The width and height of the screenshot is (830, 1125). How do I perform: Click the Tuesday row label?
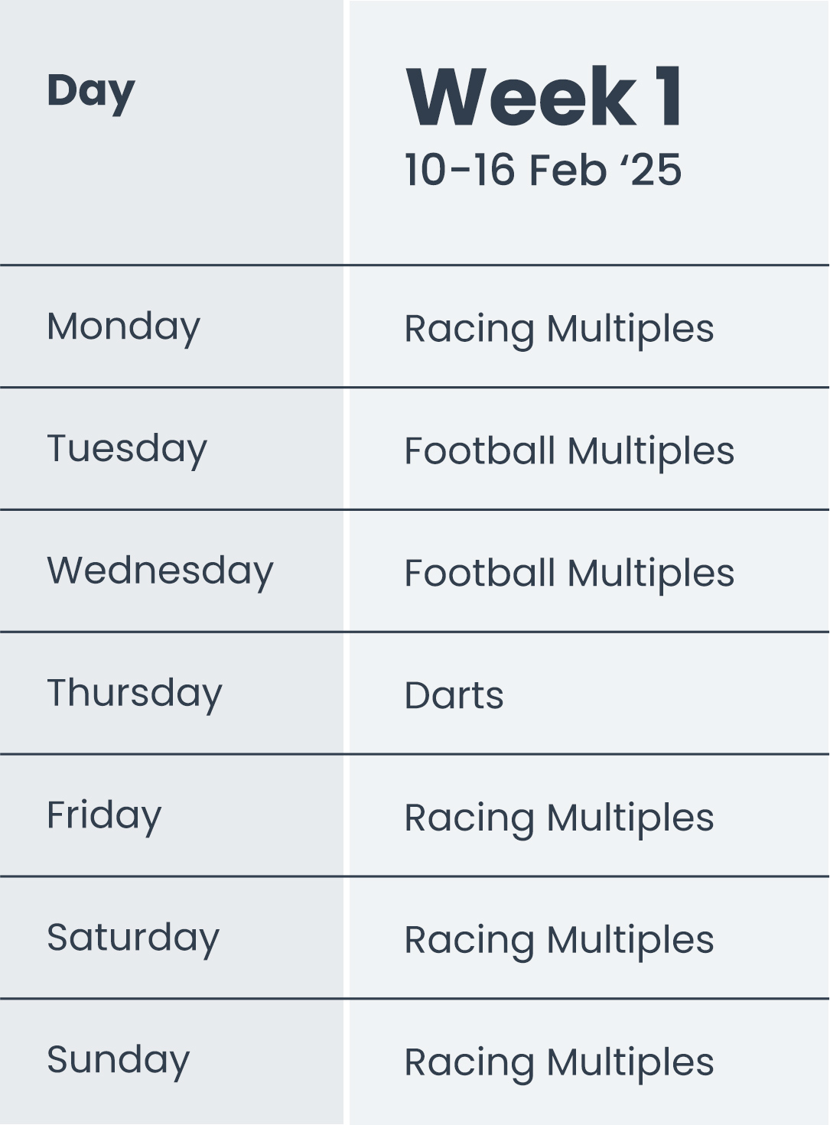tap(127, 449)
